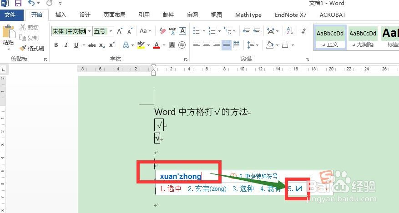Open Customize Quick Access Toolbar arrow
The width and height of the screenshot is (399, 213).
[61, 4]
